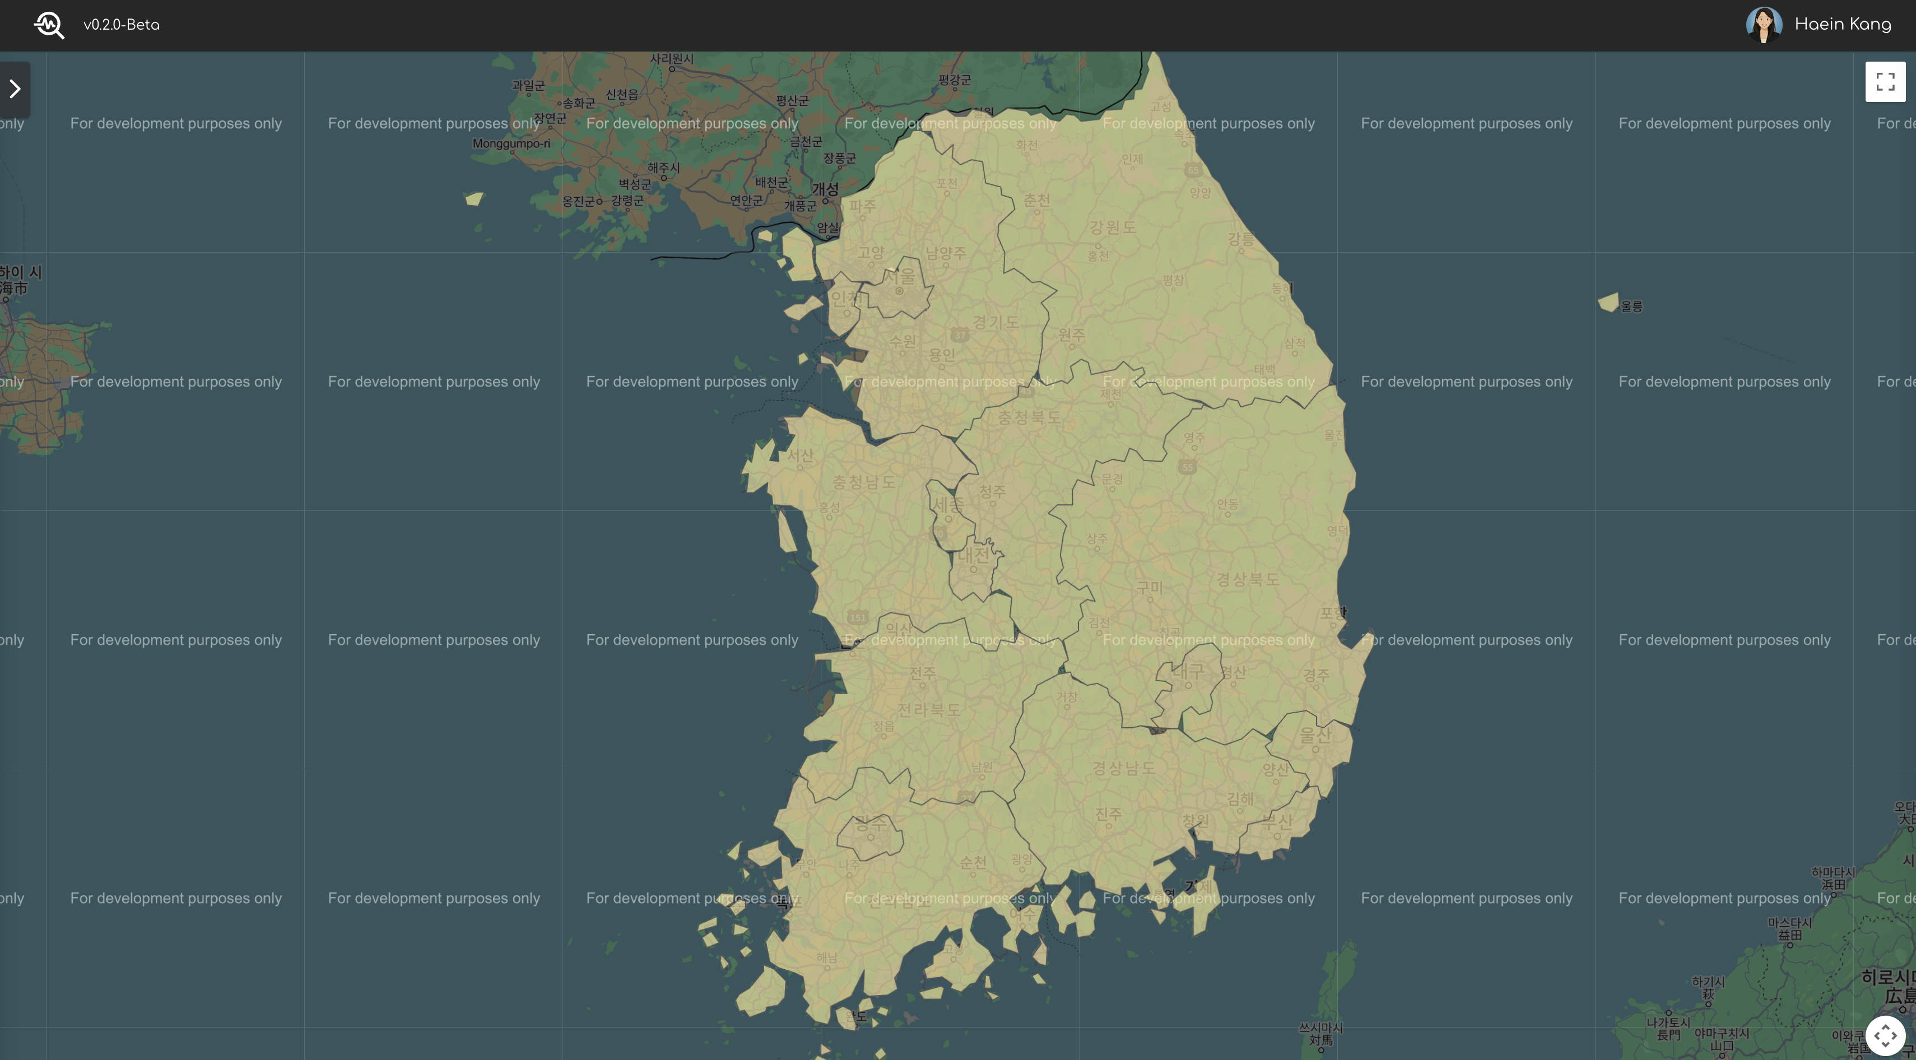Click the 광주 city region
The image size is (1916, 1060).
pos(870,837)
